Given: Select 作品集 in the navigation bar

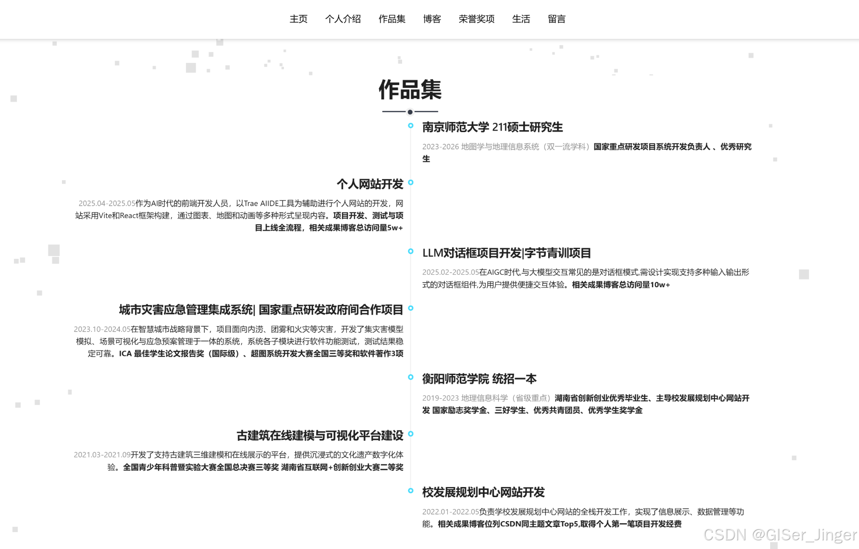Looking at the screenshot, I should coord(392,19).
